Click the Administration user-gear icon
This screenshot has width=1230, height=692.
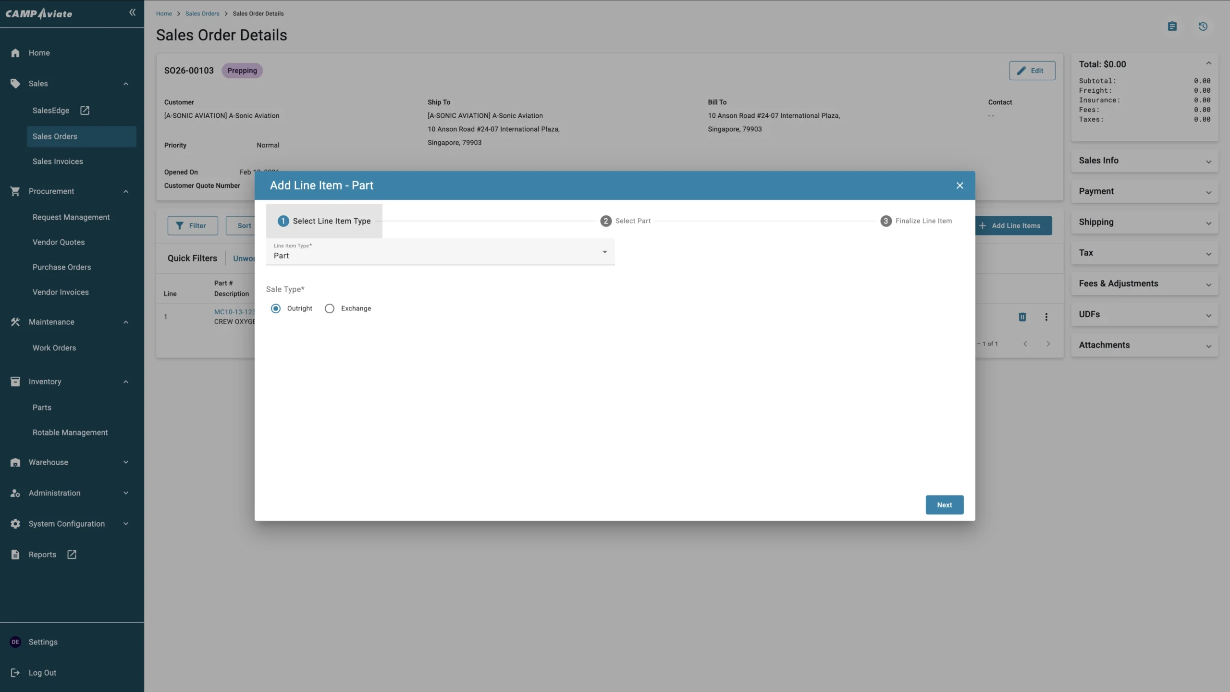[15, 493]
